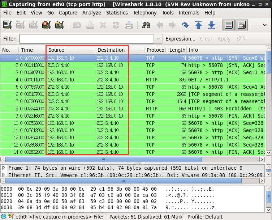Viewport: 272px width, 220px height.
Task: Sort by the Protocol column header
Action: pos(156,50)
